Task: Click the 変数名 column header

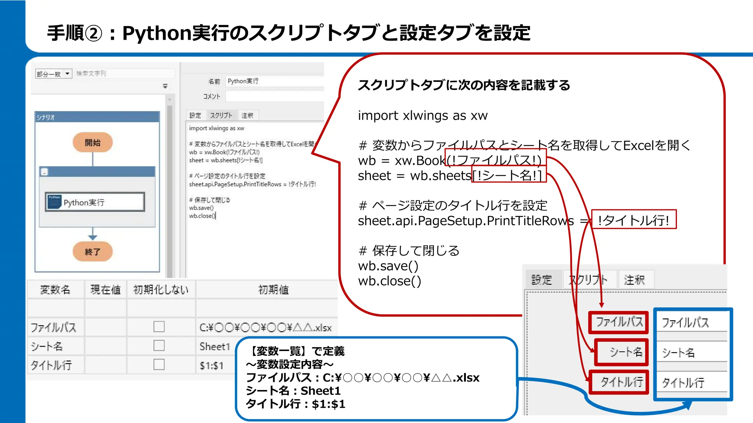Action: 56,290
